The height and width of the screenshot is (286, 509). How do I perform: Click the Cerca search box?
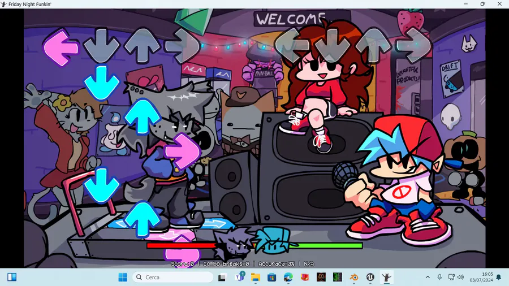[x=172, y=278]
